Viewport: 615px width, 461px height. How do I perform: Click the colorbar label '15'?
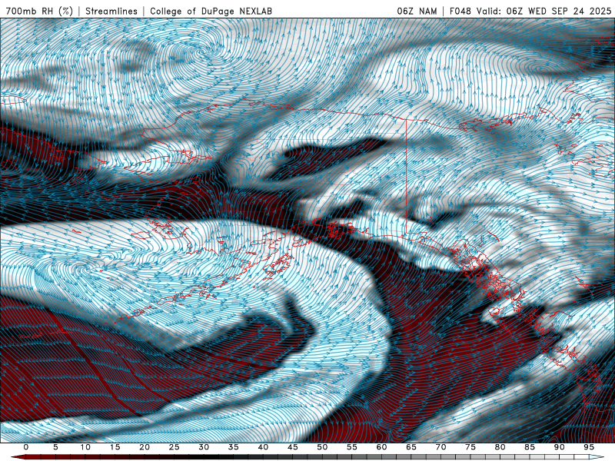click(115, 447)
